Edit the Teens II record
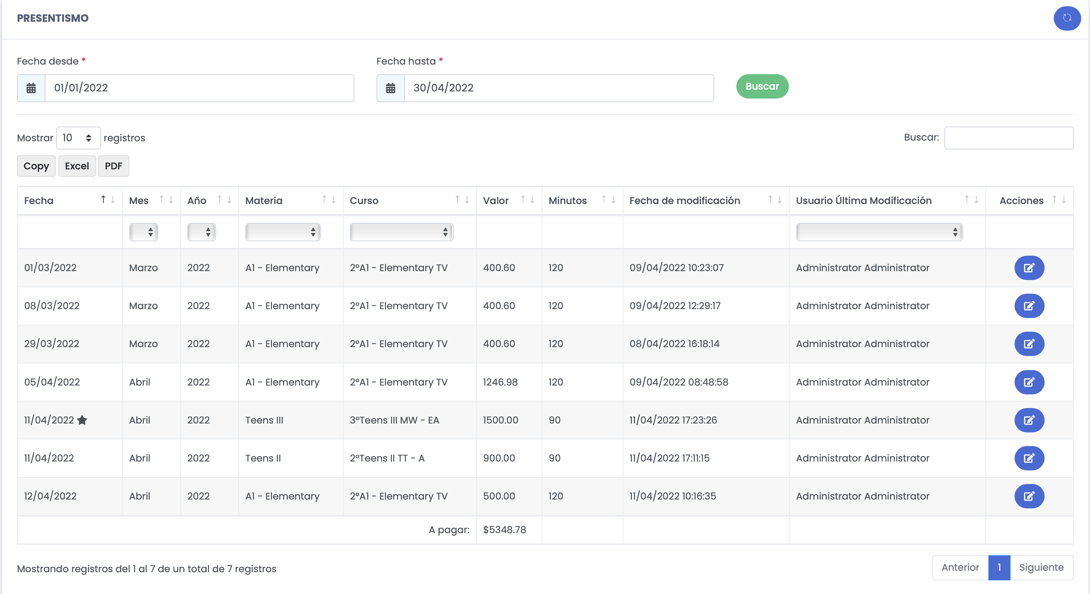 [x=1029, y=458]
